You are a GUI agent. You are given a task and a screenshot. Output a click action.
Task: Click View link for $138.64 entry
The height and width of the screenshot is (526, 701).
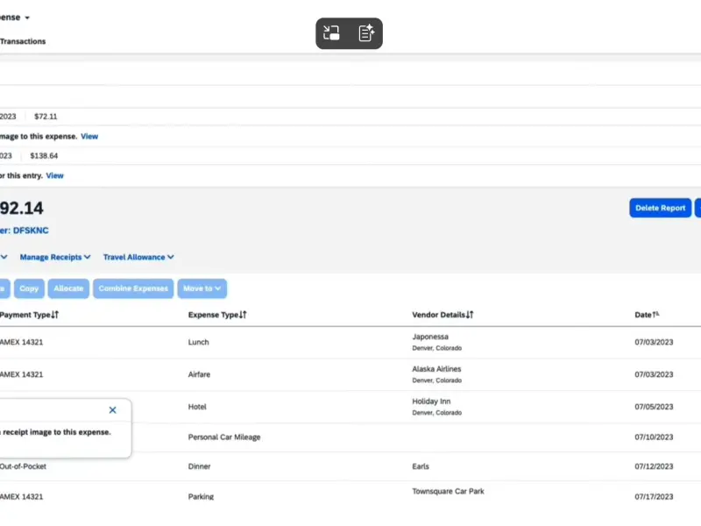[x=55, y=175]
